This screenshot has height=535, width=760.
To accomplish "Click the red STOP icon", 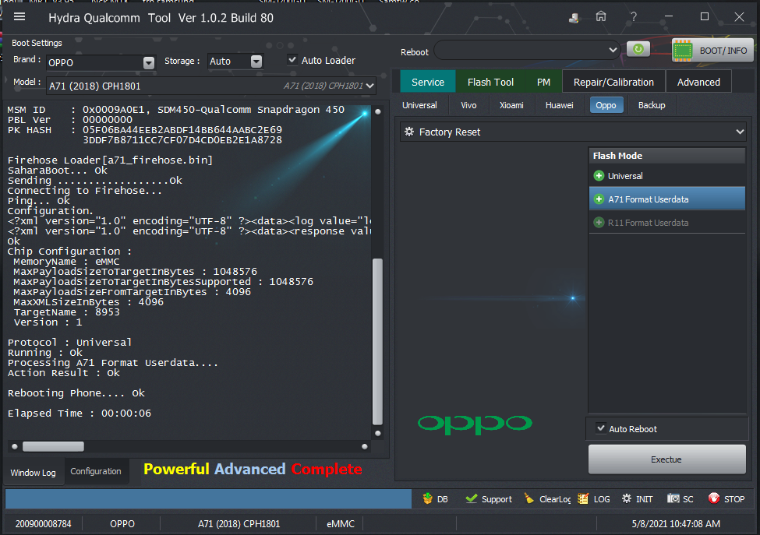I will (x=714, y=498).
